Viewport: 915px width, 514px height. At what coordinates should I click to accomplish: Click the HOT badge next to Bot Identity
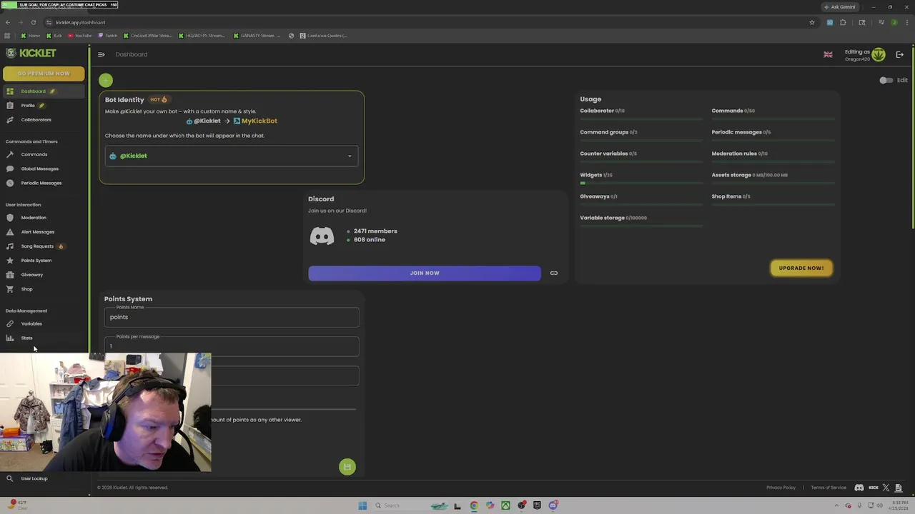pyautogui.click(x=159, y=100)
